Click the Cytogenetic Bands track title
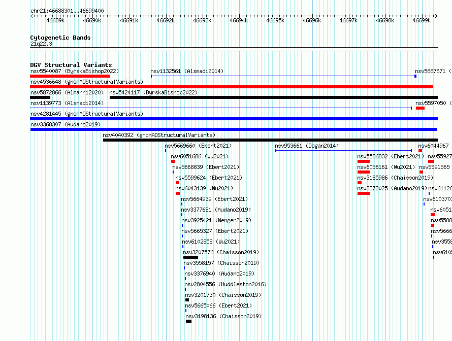The image size is (452, 341). [60, 38]
